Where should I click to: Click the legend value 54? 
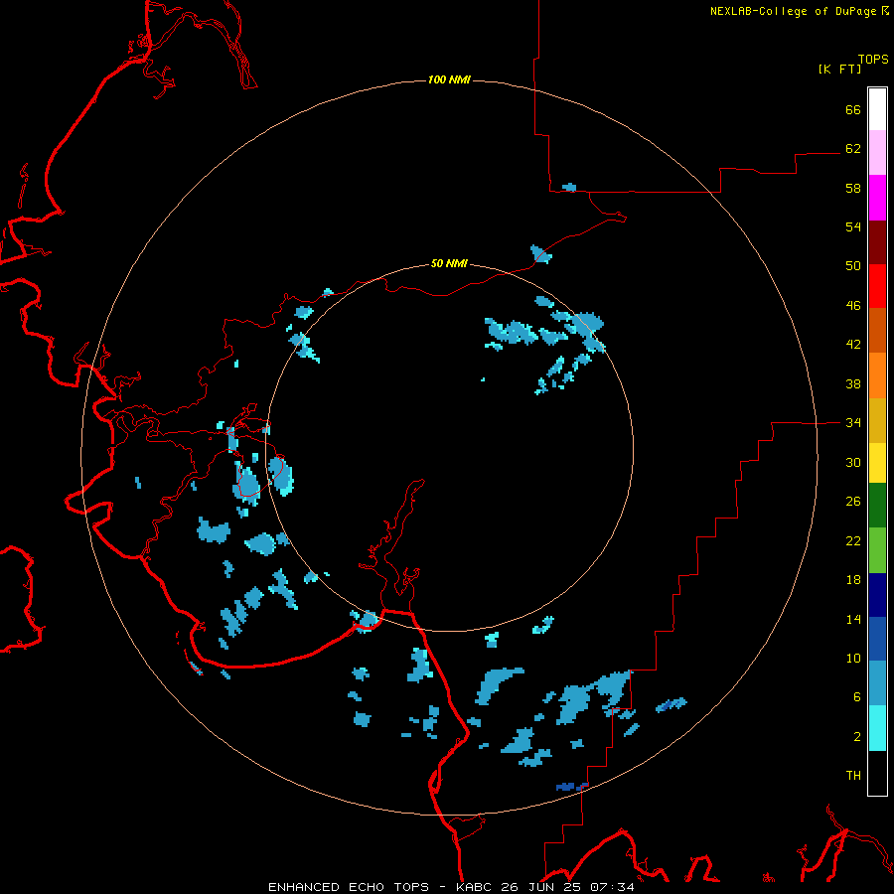[853, 226]
